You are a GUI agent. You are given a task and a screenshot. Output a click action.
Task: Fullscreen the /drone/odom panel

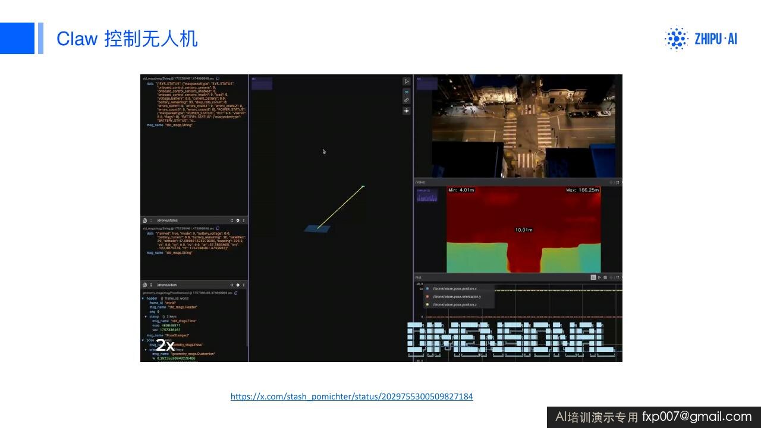pos(232,285)
